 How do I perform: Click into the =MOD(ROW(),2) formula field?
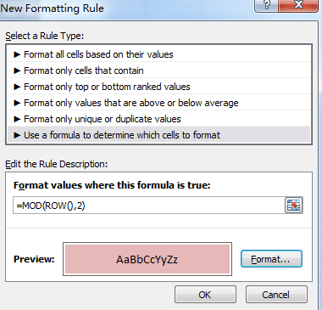coord(149,206)
